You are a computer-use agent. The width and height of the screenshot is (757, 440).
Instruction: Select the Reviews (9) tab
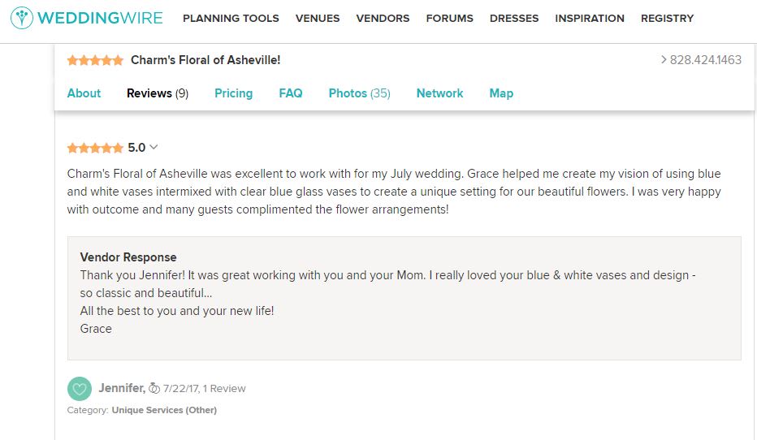pos(158,93)
